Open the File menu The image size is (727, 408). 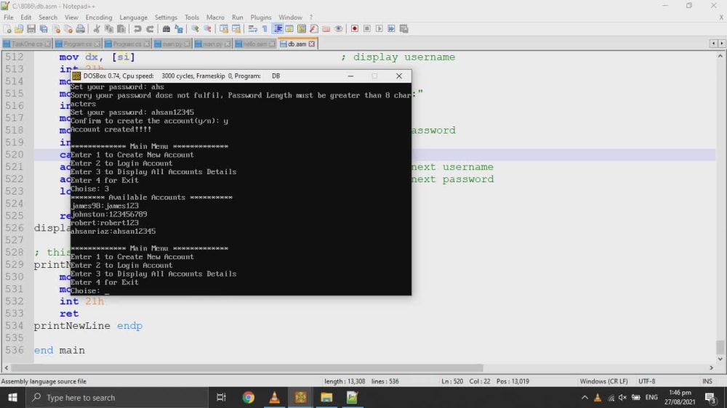click(8, 17)
